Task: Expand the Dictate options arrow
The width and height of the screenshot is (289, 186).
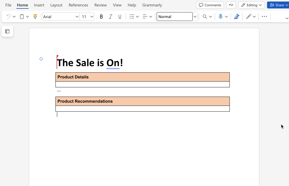Action: click(x=227, y=17)
